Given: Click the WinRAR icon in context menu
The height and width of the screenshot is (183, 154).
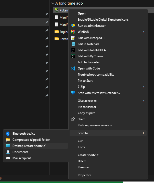Looking at the screenshot, I should click(73, 32).
